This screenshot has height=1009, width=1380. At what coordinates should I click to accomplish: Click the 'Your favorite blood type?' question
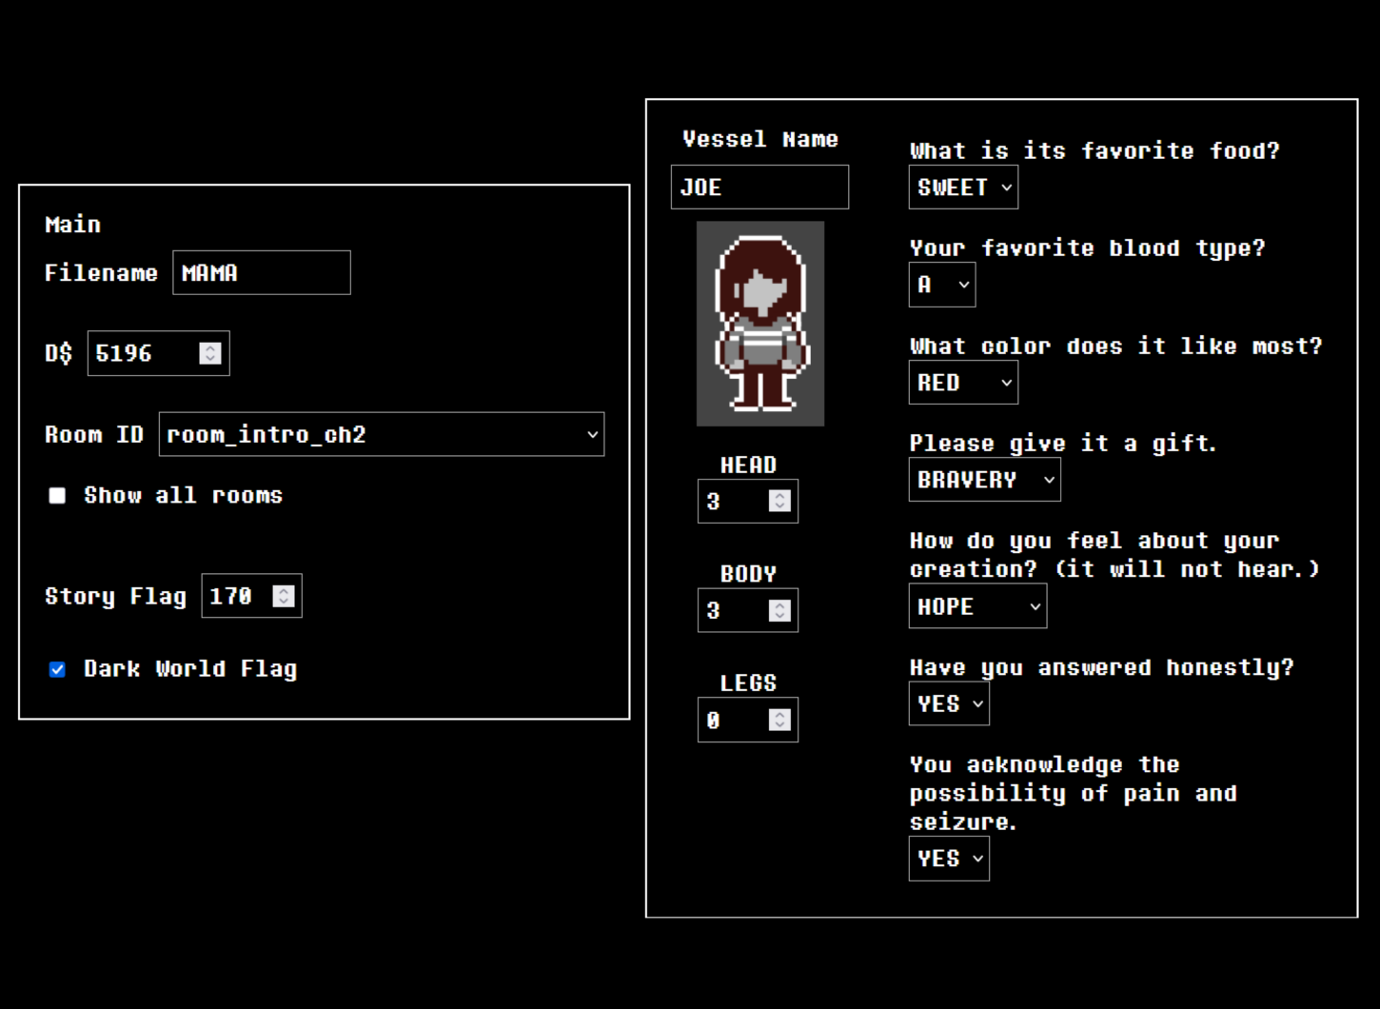pyautogui.click(x=1087, y=247)
